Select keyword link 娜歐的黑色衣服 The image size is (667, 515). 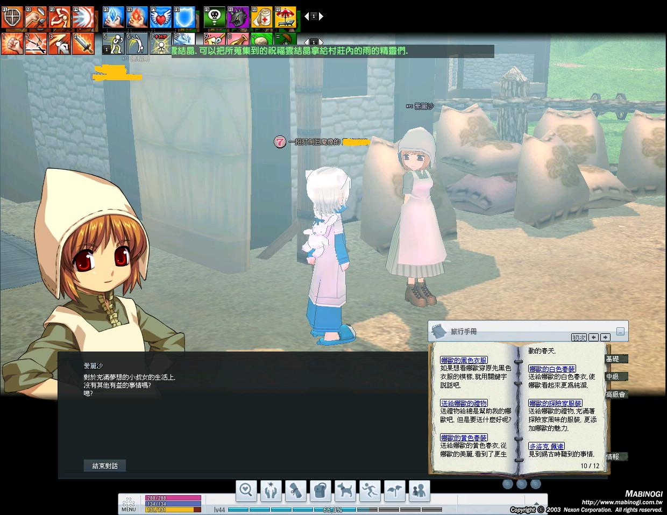pyautogui.click(x=464, y=360)
